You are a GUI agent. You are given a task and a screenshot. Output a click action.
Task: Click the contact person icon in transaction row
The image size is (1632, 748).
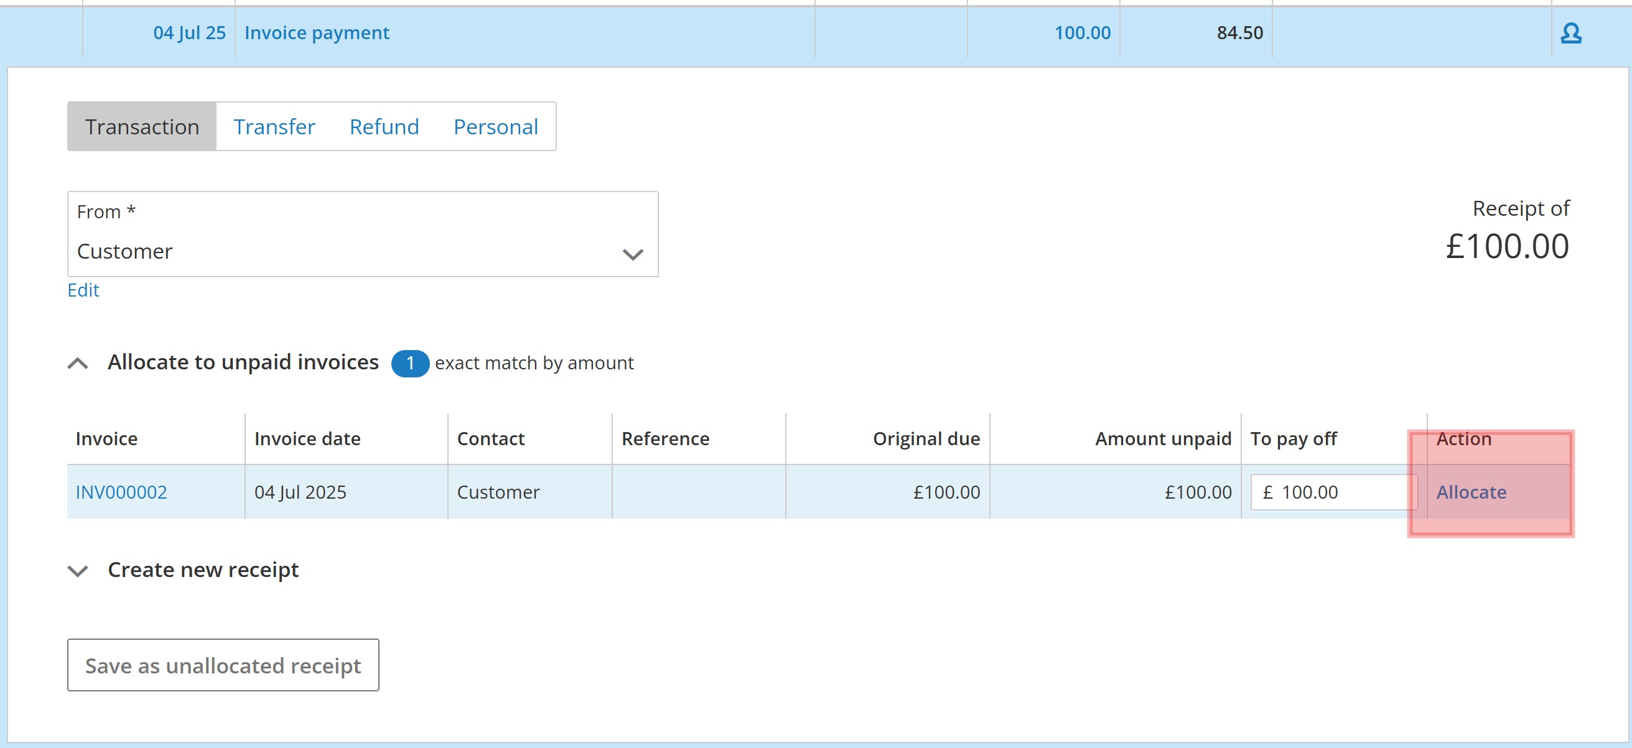[1570, 33]
